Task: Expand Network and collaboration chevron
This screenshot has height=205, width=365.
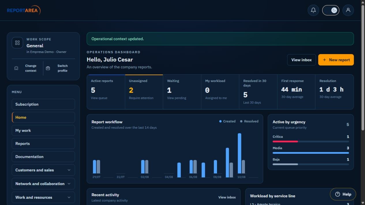Action: point(69,184)
